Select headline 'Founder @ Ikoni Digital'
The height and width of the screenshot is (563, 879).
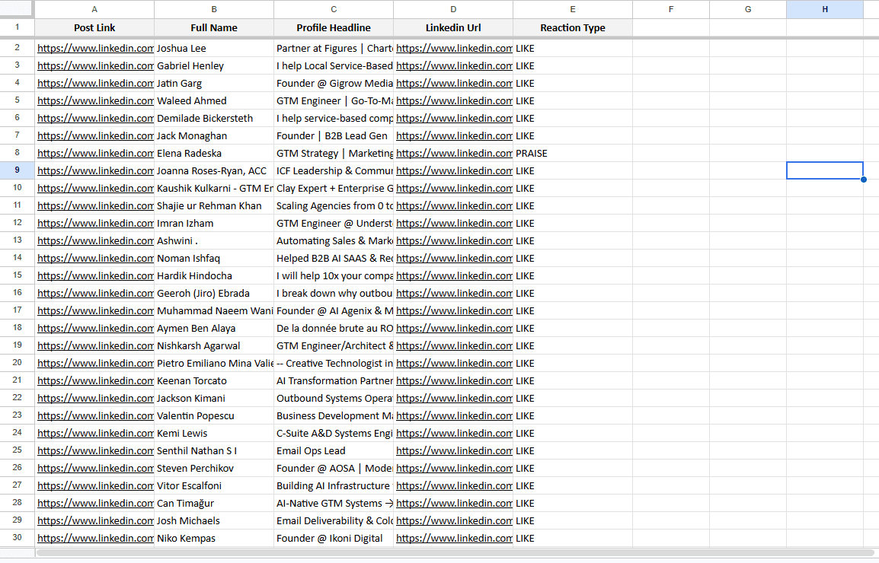[x=334, y=538]
